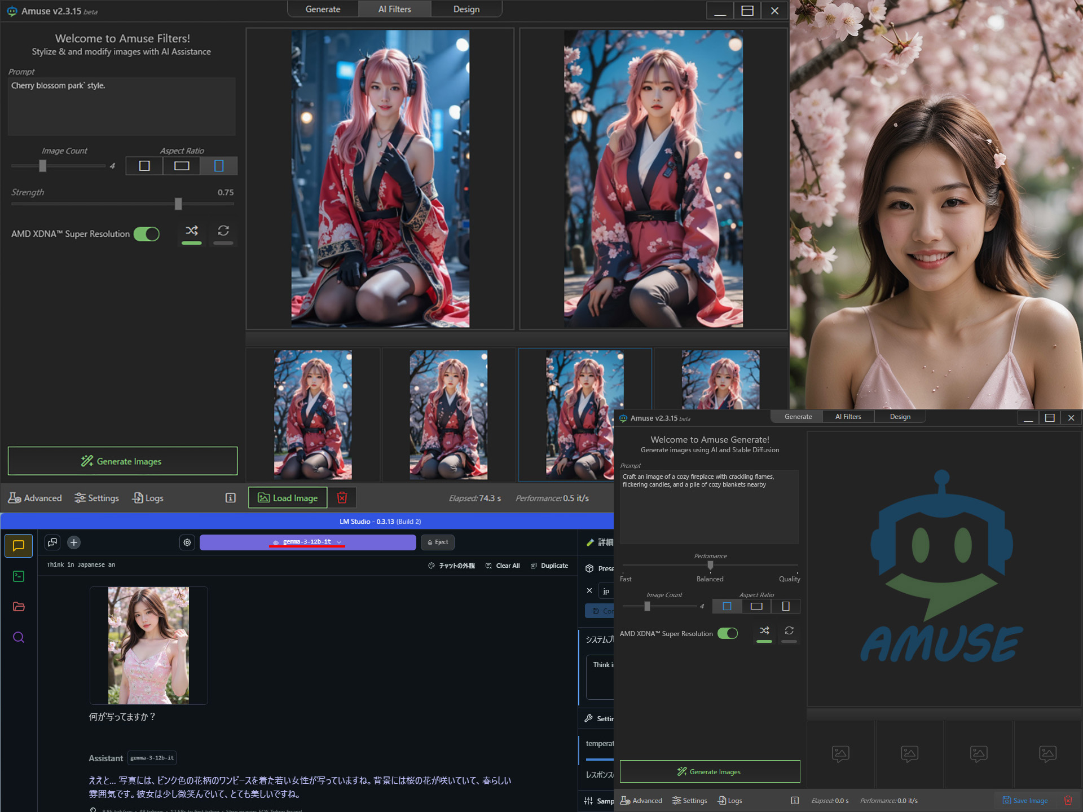Click the Strength slider handle
The image size is (1083, 812).
click(x=178, y=204)
